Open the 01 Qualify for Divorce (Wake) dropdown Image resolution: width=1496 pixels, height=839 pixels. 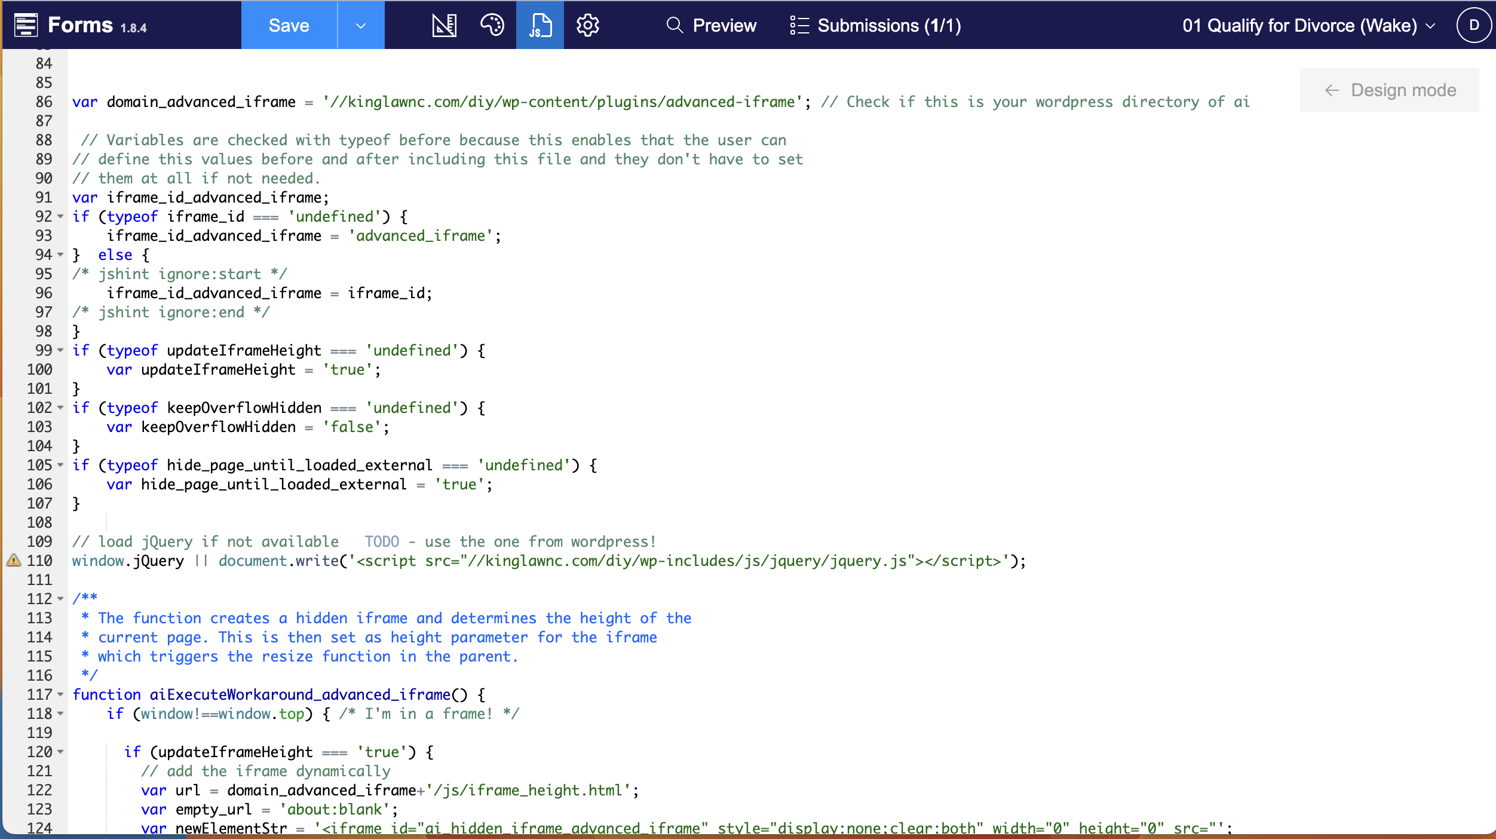[x=1308, y=25]
